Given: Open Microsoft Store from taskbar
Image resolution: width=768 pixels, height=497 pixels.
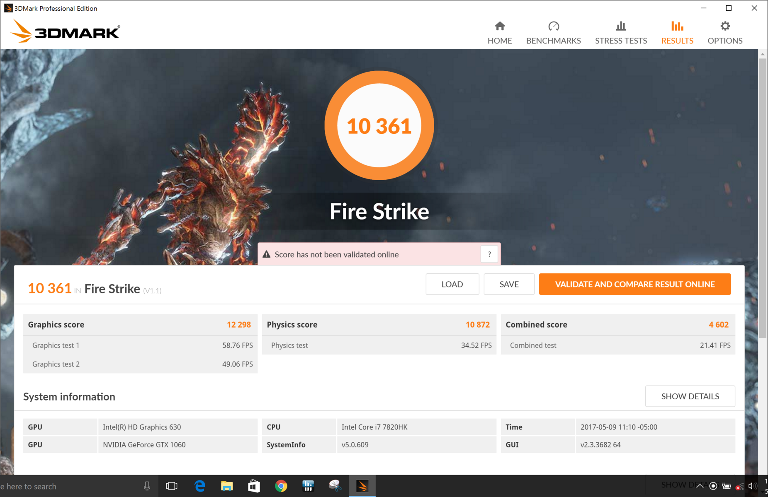Looking at the screenshot, I should tap(254, 486).
